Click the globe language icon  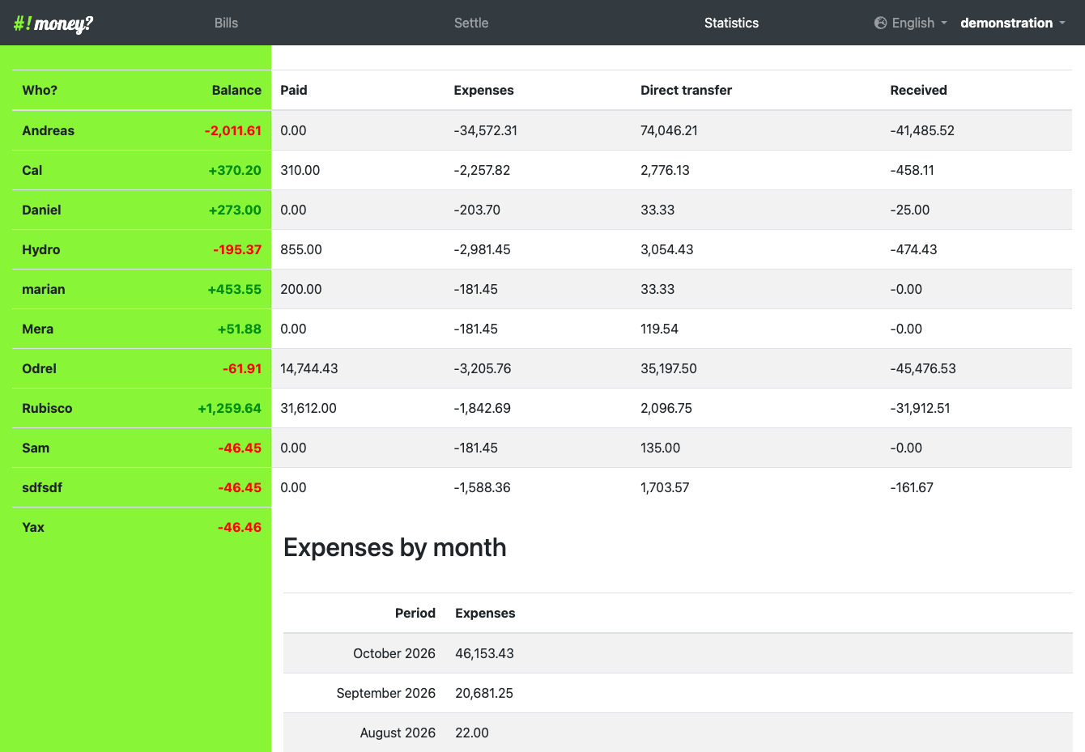881,23
